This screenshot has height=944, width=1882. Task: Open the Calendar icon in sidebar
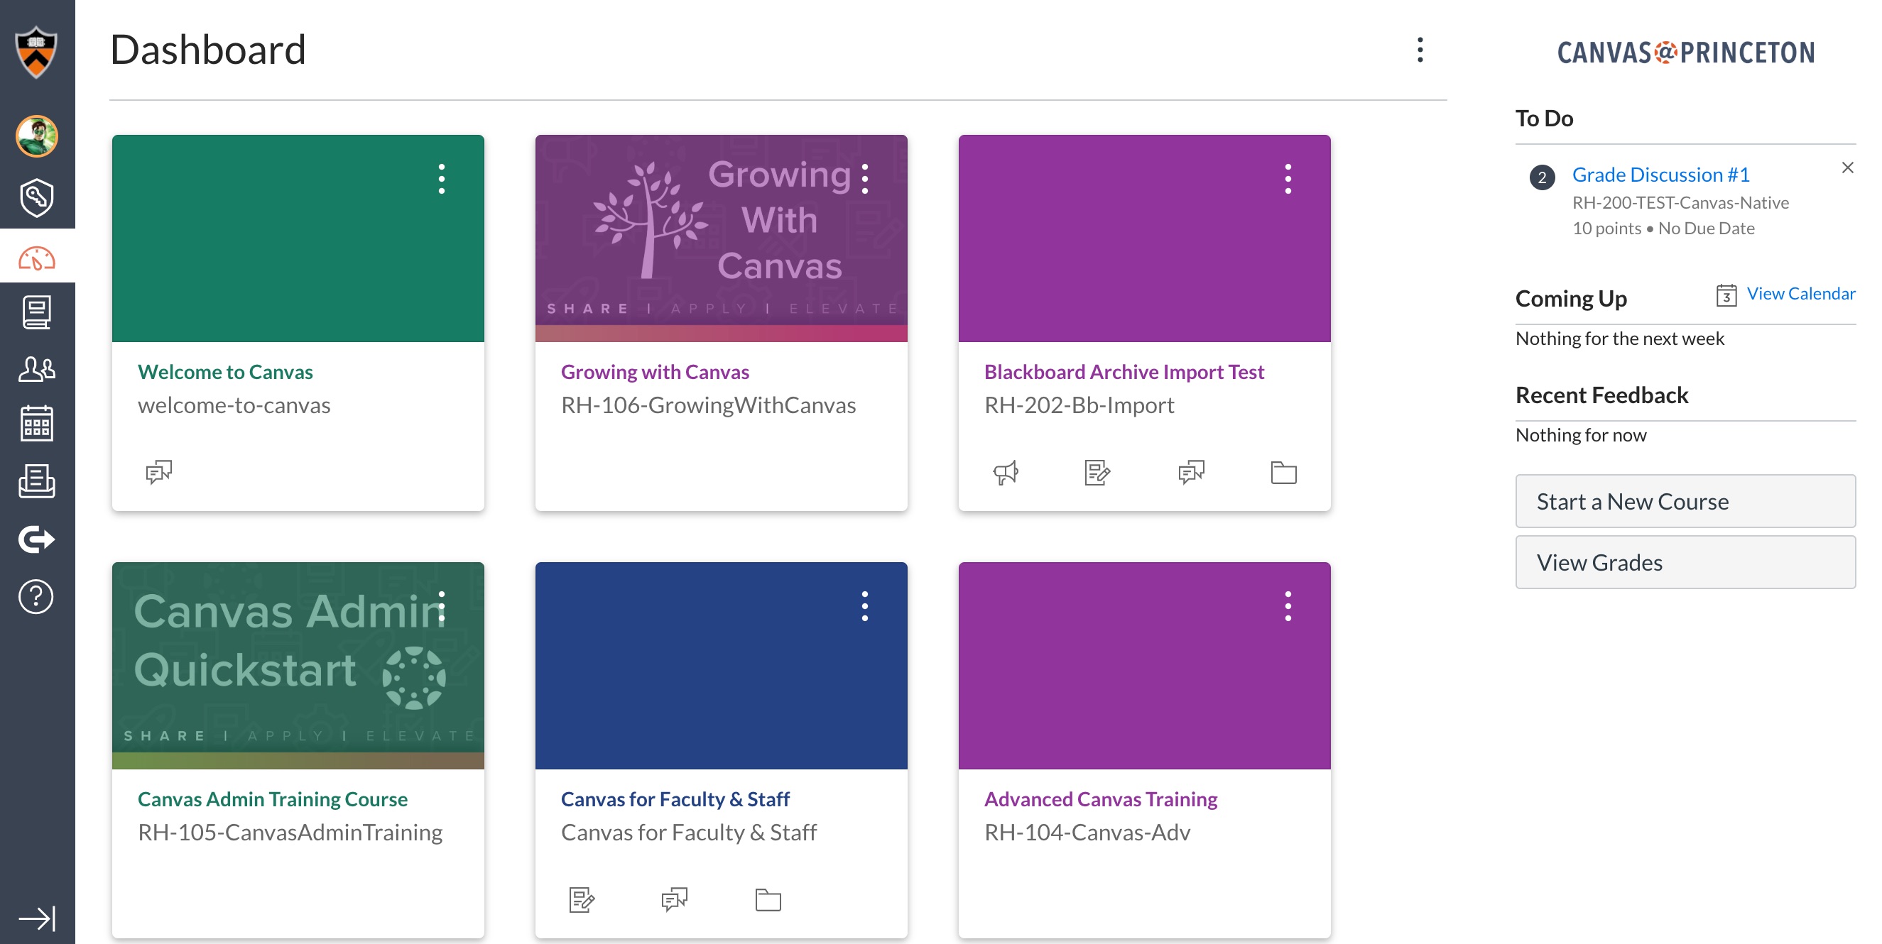click(x=36, y=424)
